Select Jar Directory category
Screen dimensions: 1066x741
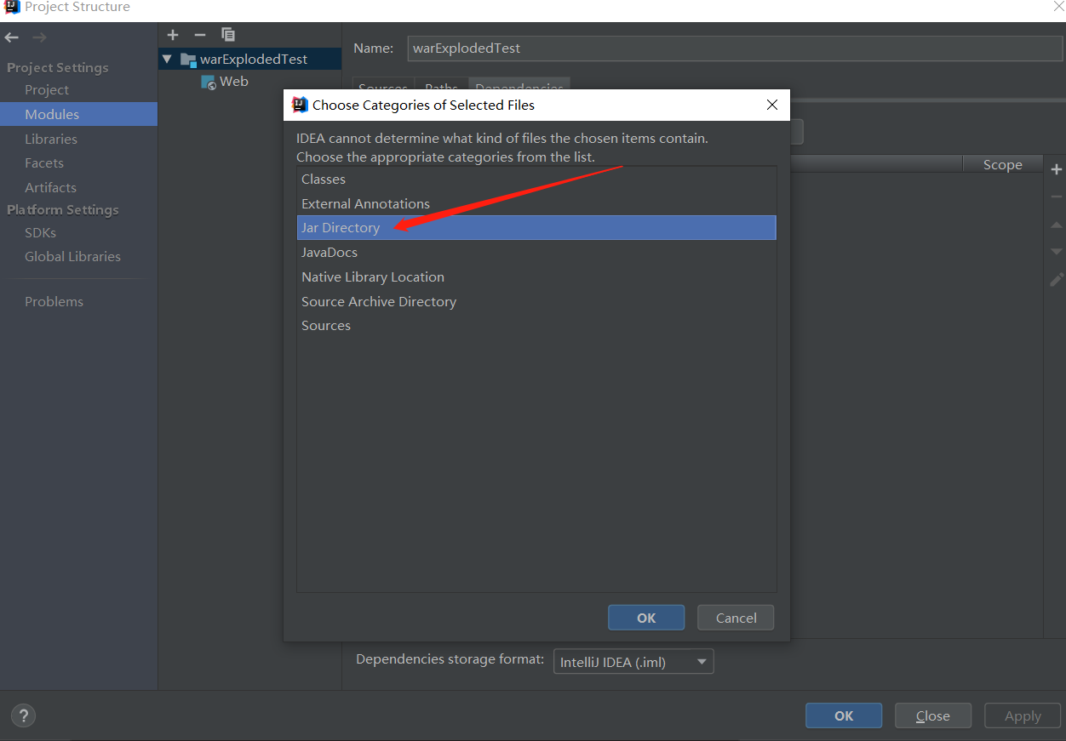[536, 227]
